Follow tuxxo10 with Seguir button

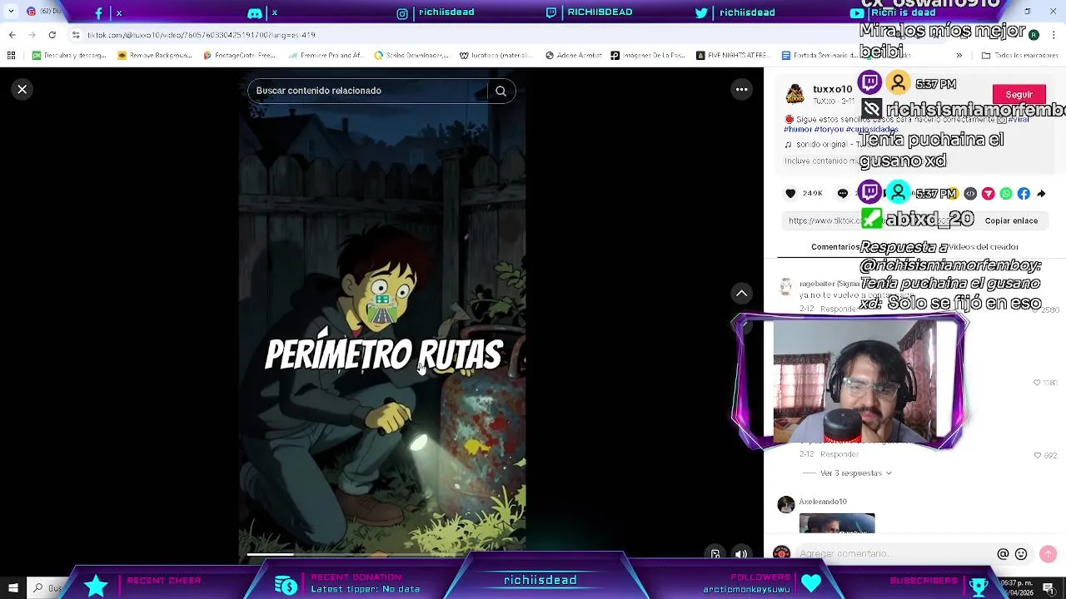coord(1019,94)
